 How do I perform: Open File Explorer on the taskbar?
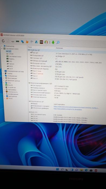81,170
